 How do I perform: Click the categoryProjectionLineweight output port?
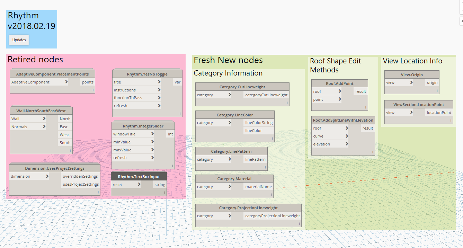(273, 216)
